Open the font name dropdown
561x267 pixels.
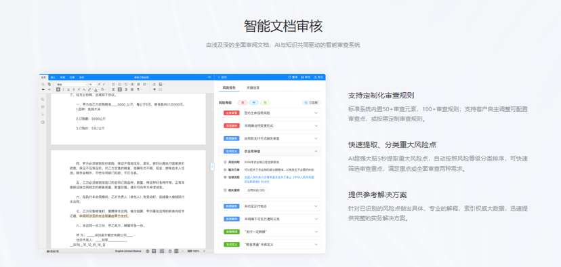pyautogui.click(x=72, y=85)
